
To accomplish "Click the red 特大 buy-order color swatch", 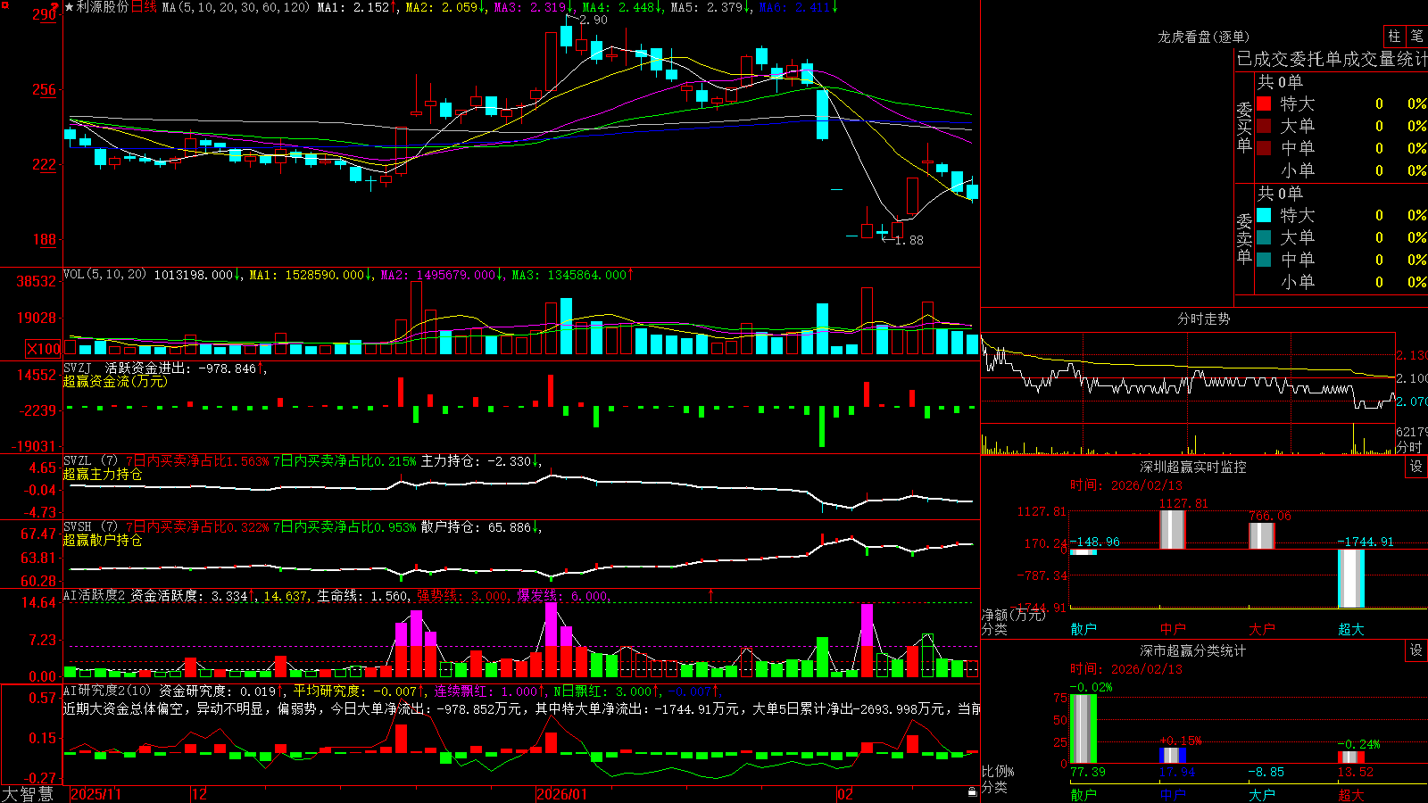I will [x=1264, y=103].
